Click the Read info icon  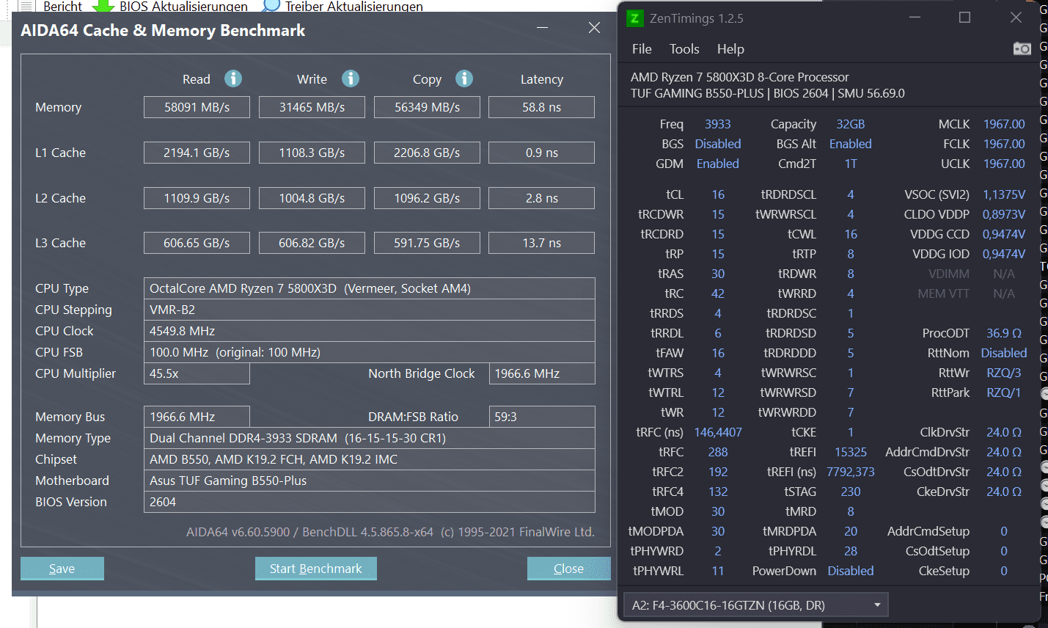233,78
